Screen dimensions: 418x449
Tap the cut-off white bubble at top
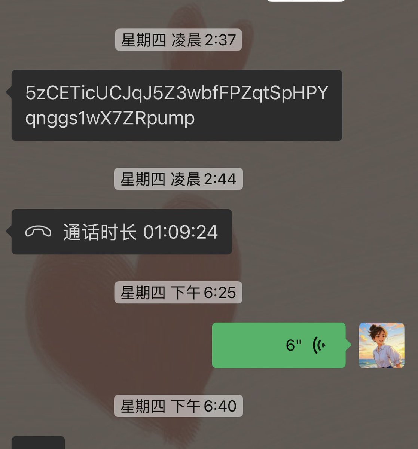(306, 1)
